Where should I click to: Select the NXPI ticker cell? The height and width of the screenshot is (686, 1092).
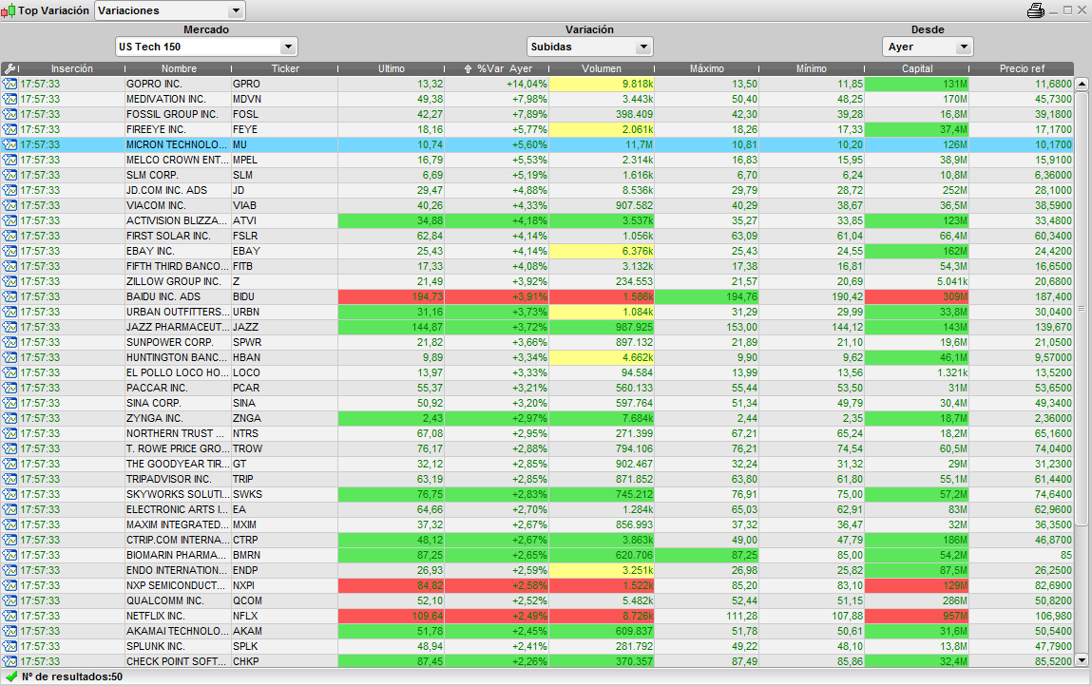pyautogui.click(x=285, y=586)
